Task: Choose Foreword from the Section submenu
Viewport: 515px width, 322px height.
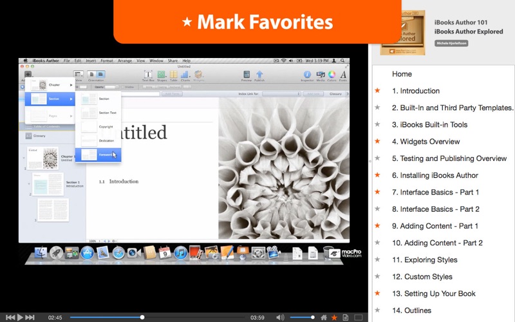Action: click(x=98, y=155)
